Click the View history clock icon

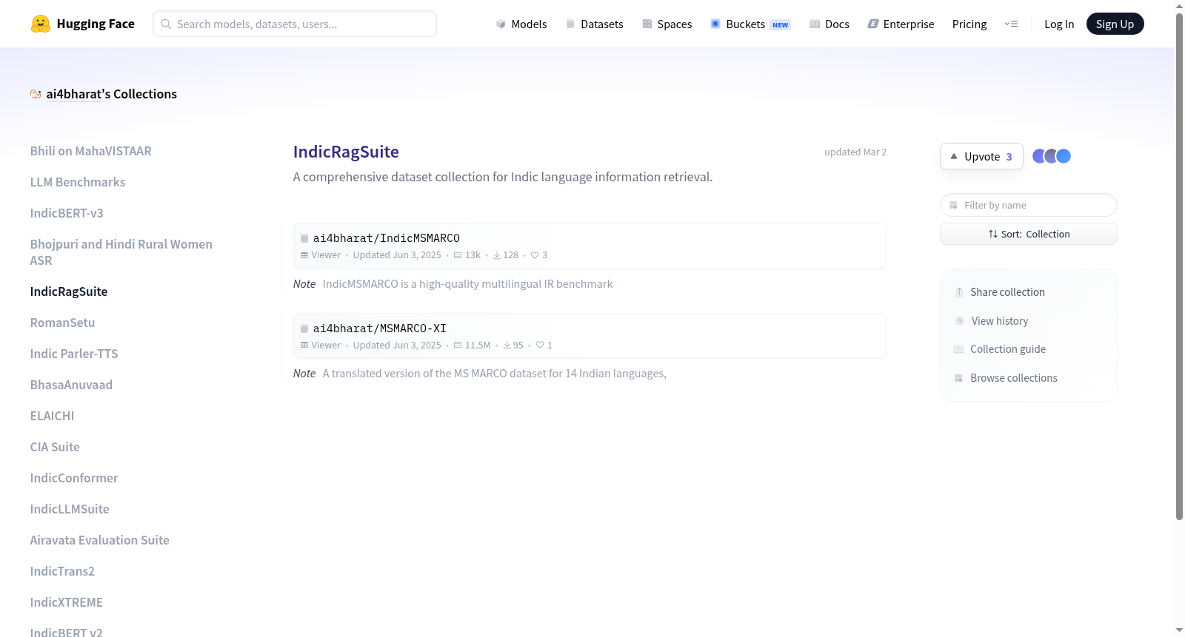960,321
